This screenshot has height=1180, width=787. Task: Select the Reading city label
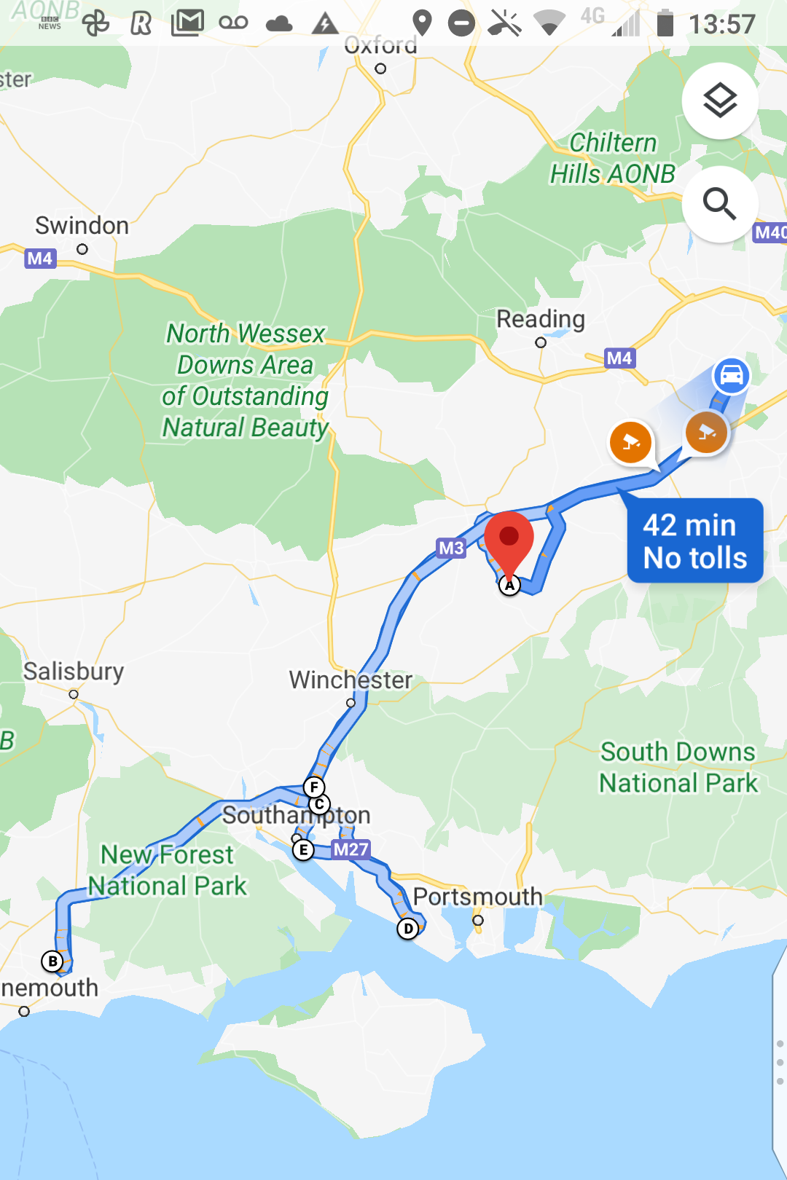[541, 319]
